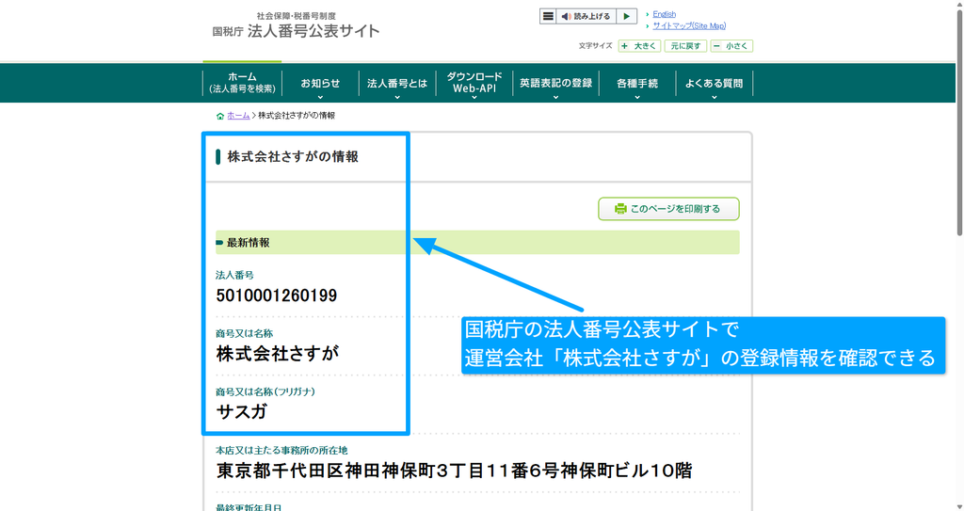Select the name 株式会社さすが value
This screenshot has width=964, height=511.
[278, 354]
